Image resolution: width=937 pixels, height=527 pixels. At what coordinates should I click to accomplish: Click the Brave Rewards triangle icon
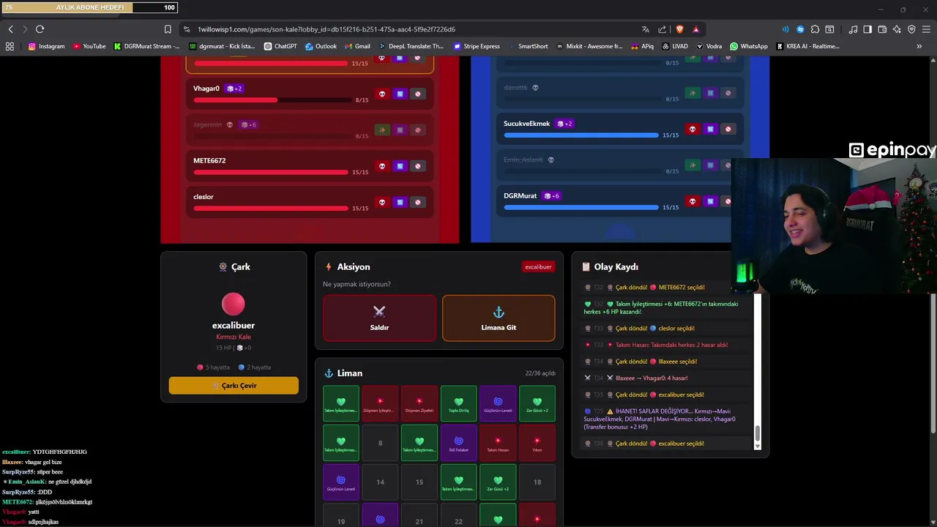click(695, 29)
